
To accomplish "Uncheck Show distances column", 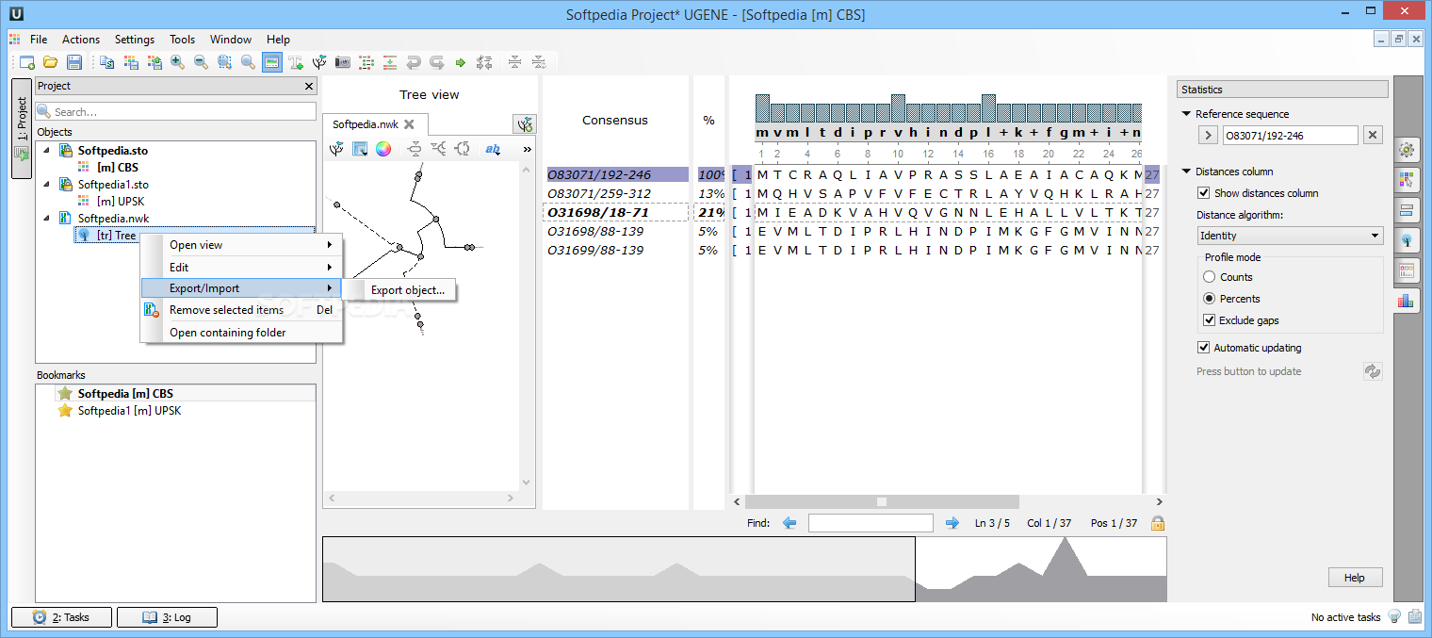I will [1203, 193].
